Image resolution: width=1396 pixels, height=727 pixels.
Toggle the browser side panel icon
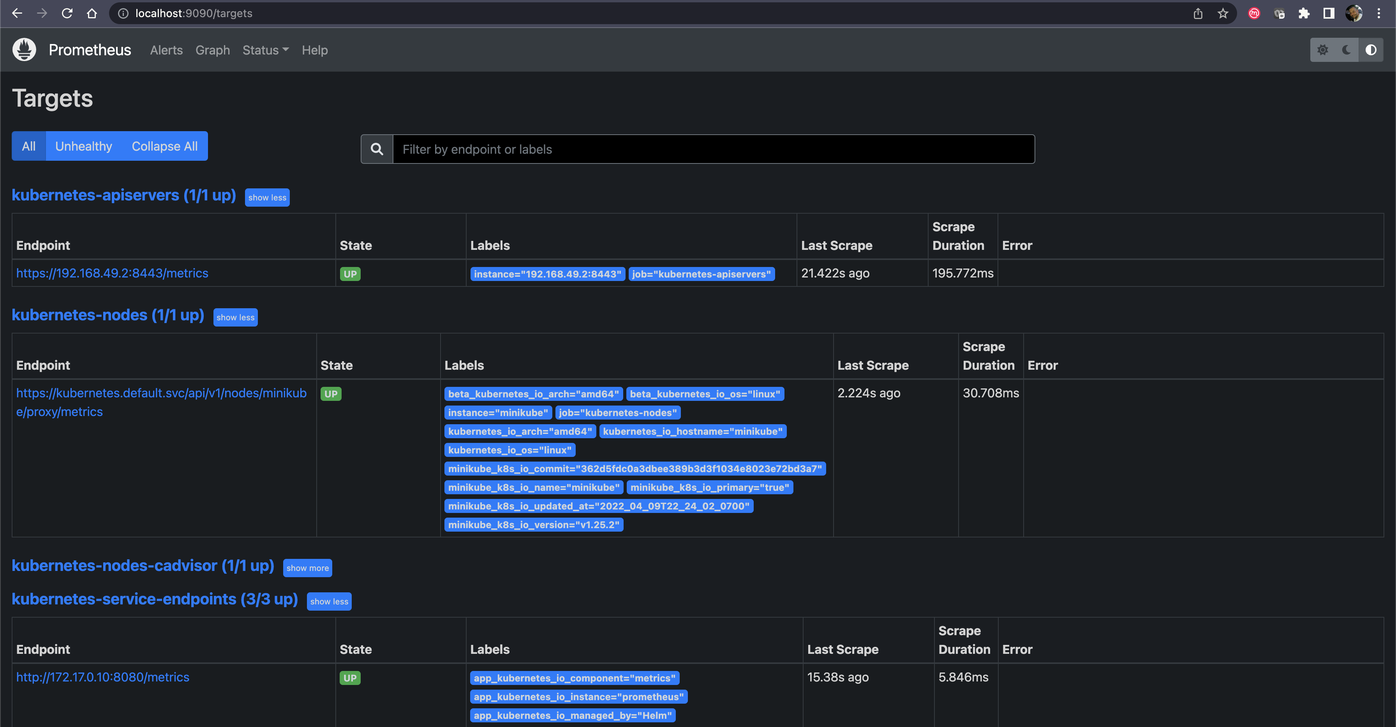point(1329,14)
